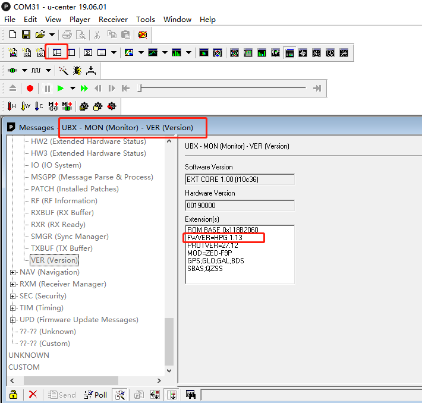
Task: Open the Chart View dropdown arrow
Action: [x=141, y=52]
